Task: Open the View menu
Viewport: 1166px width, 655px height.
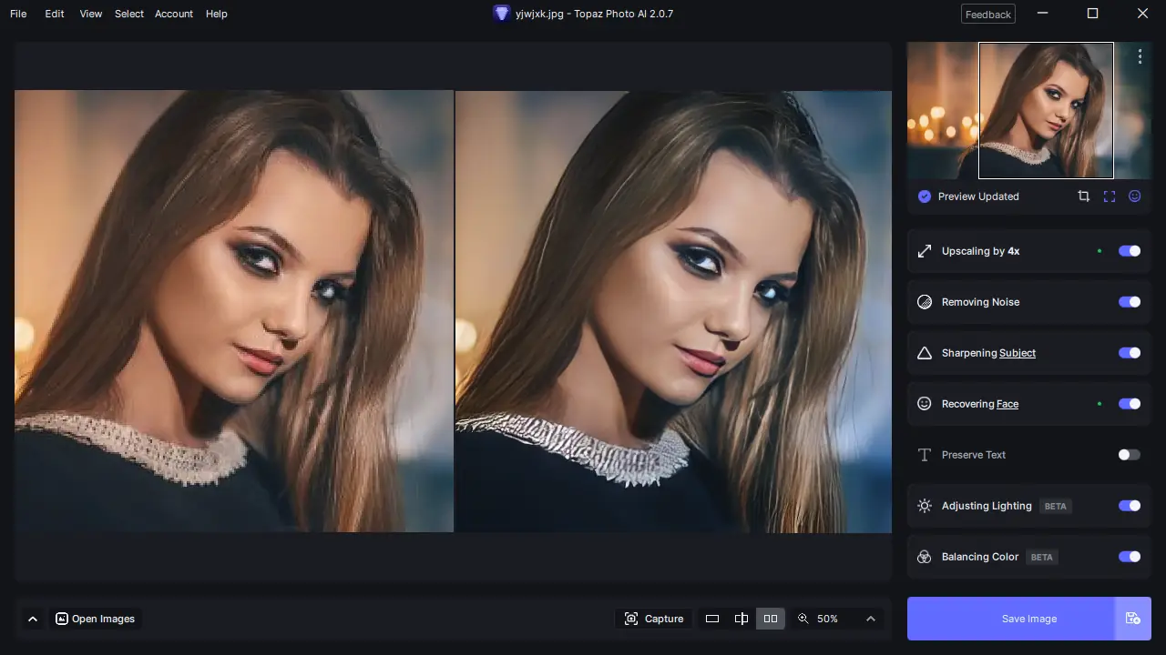Action: (x=91, y=14)
